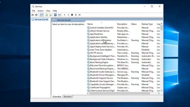Select Services (Local) in the console tree
190x107 pixels.
[x=41, y=19]
